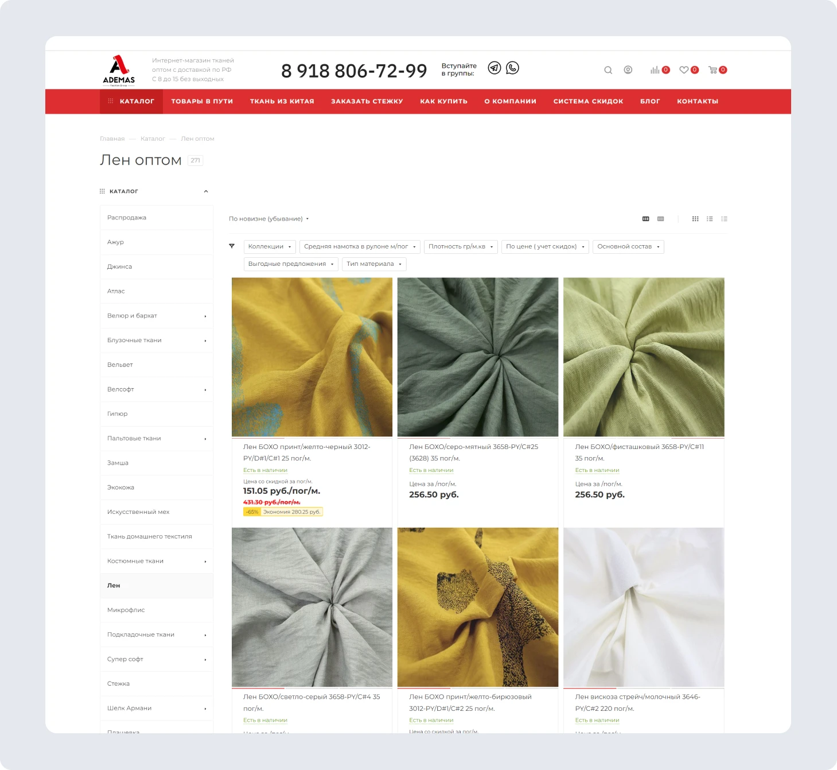Image resolution: width=837 pixels, height=770 pixels.
Task: Select Джинса in the sidebar catalog
Action: pyautogui.click(x=119, y=266)
